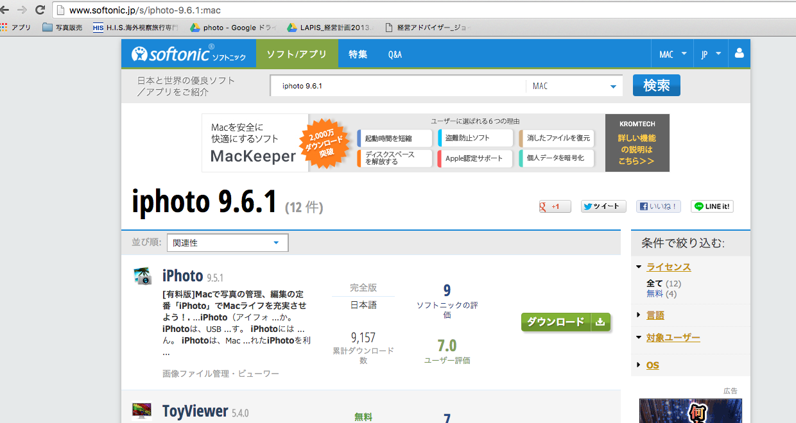The height and width of the screenshot is (423, 796).
Task: Click the iPhoto user rating 7.0
Action: [447, 346]
